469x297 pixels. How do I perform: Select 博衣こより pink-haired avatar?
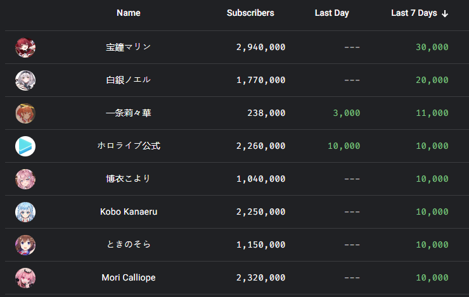(25, 179)
